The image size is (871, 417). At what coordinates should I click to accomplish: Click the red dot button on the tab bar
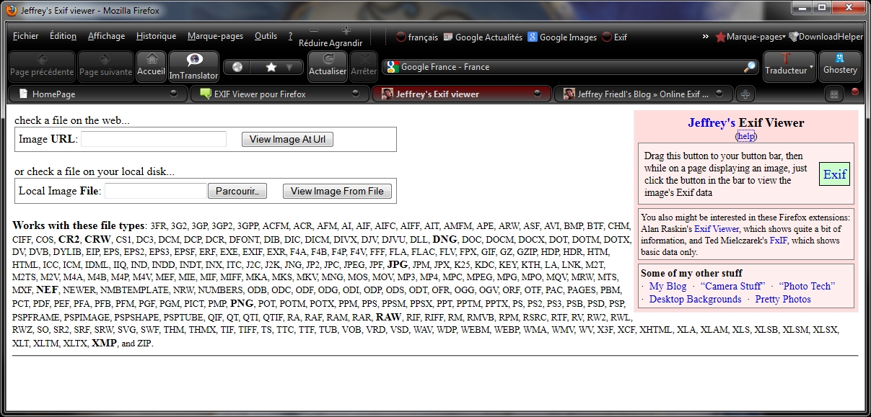point(855,91)
